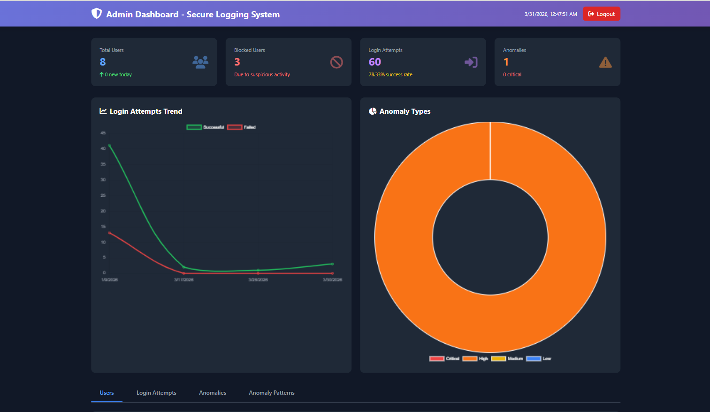Screen dimensions: 710x412
Task: Click the x-axis date label 3/30/2026
Action: coord(332,280)
